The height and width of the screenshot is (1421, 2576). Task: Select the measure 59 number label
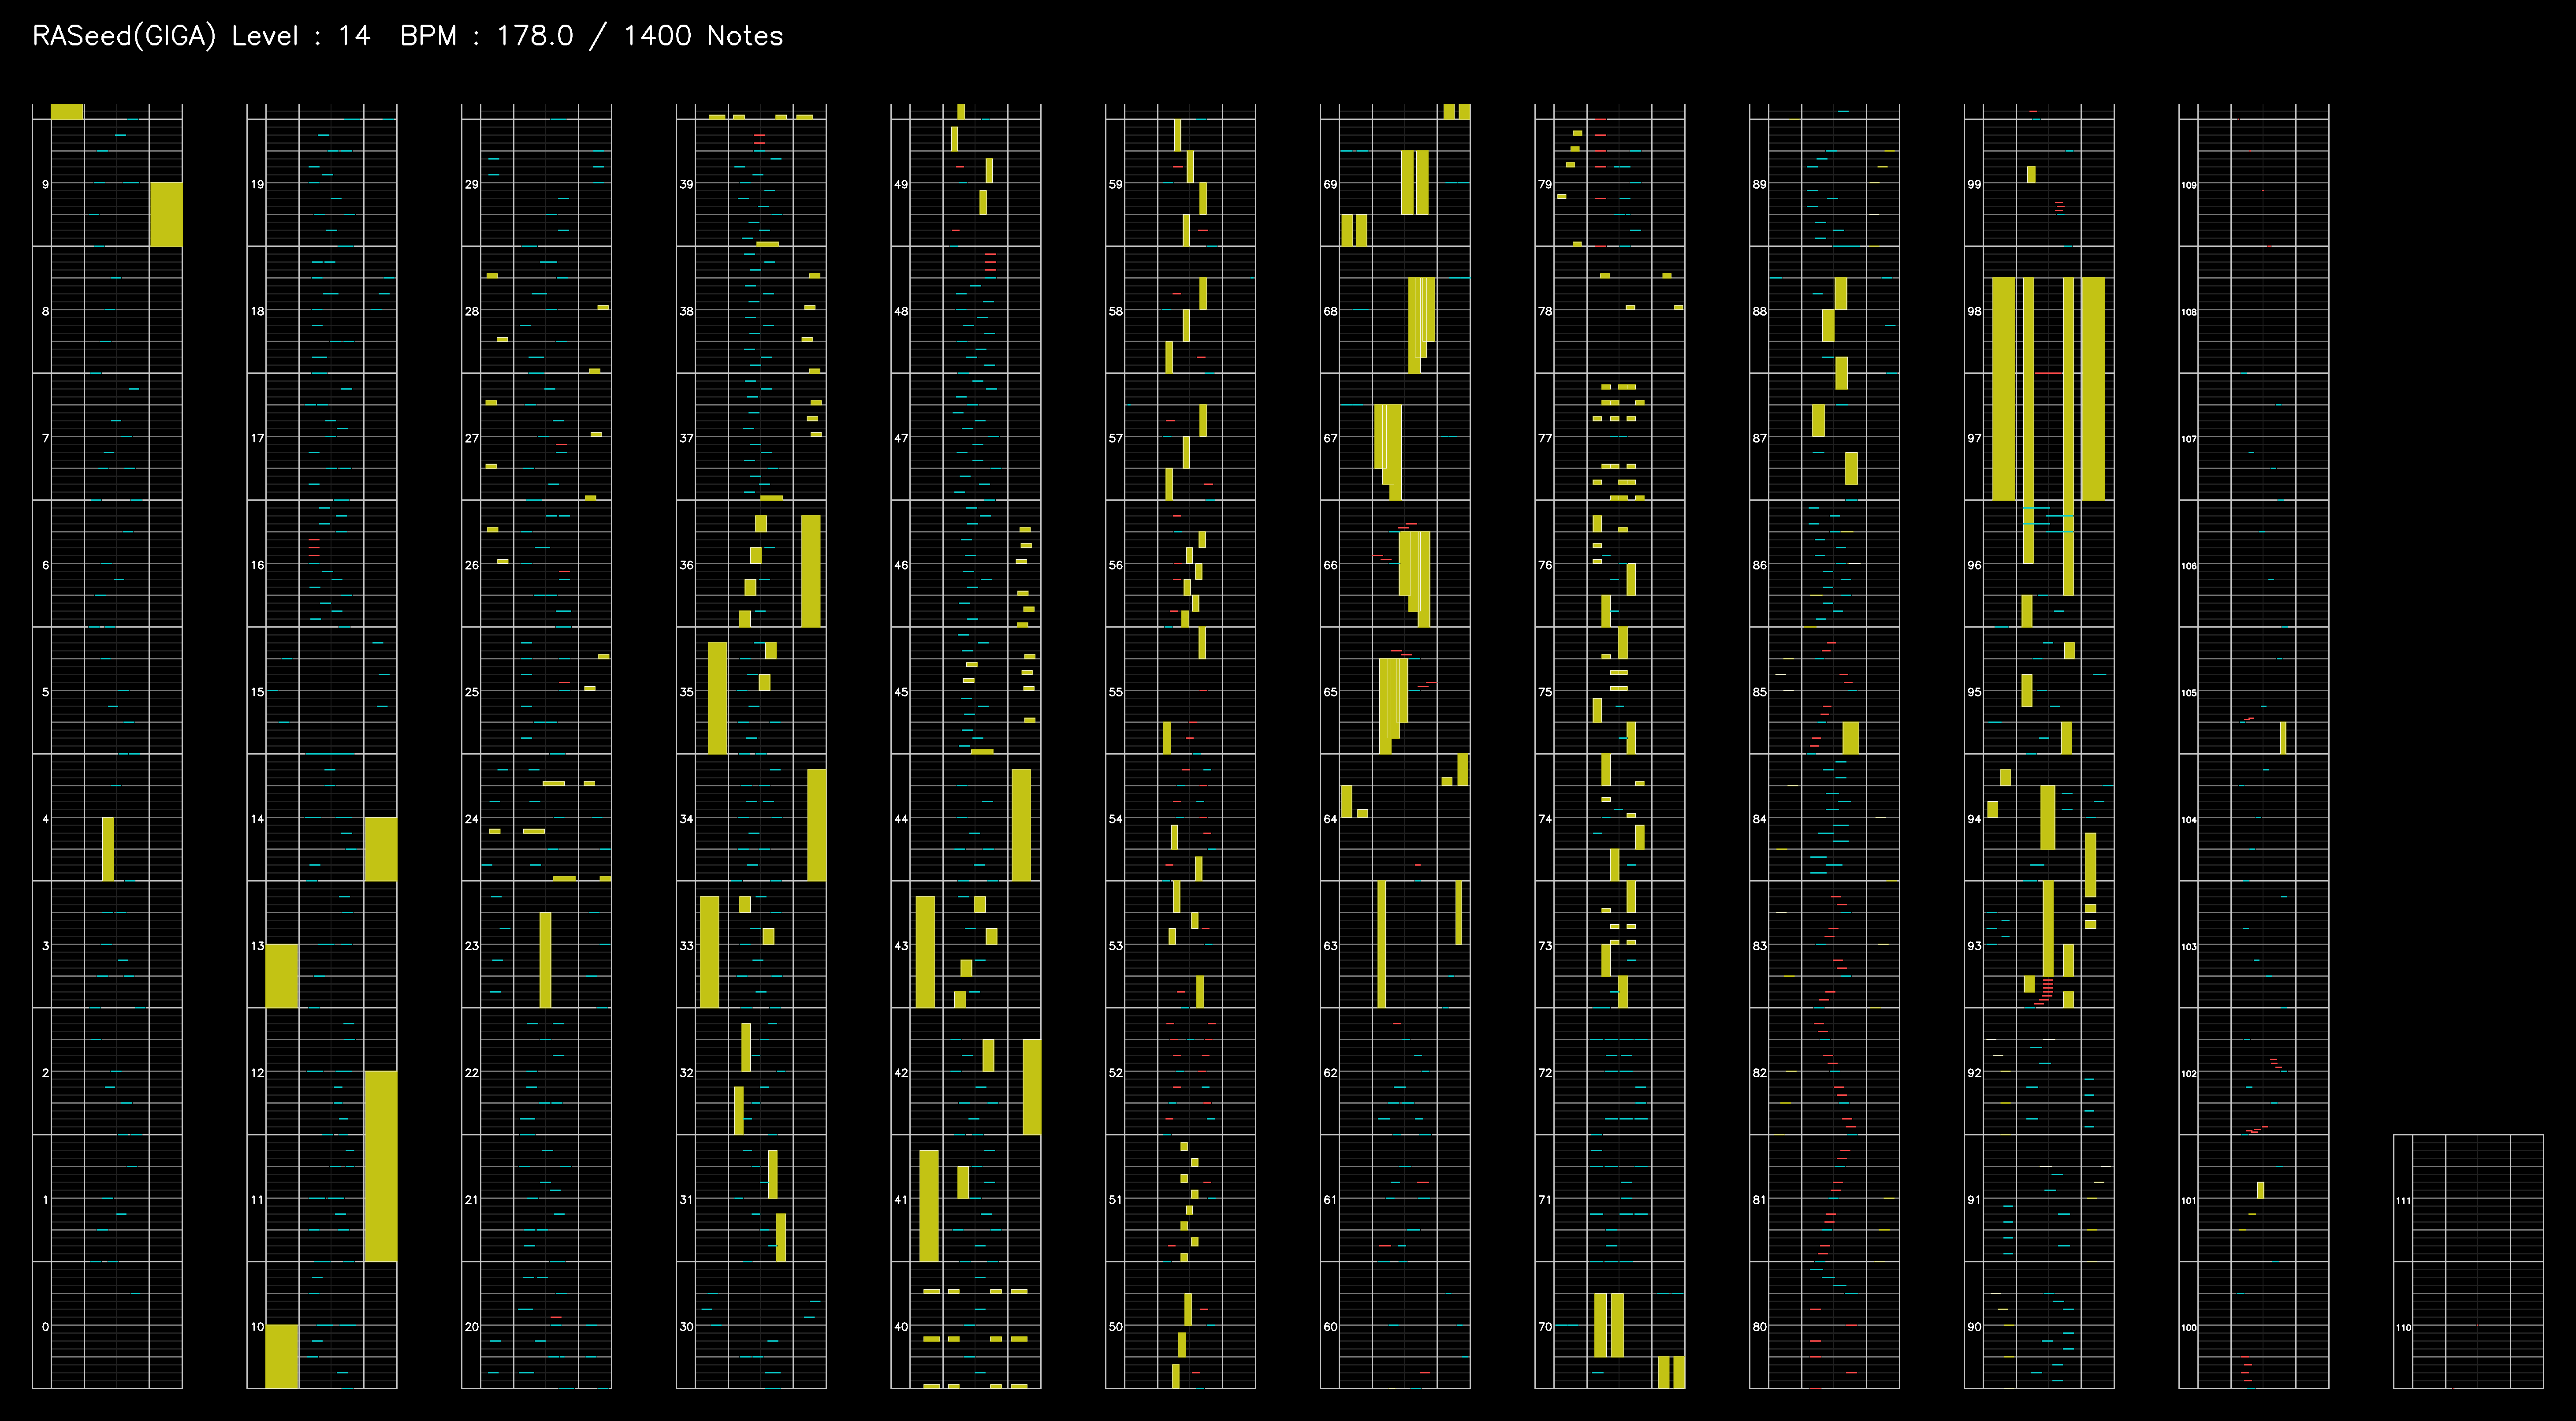point(1115,184)
